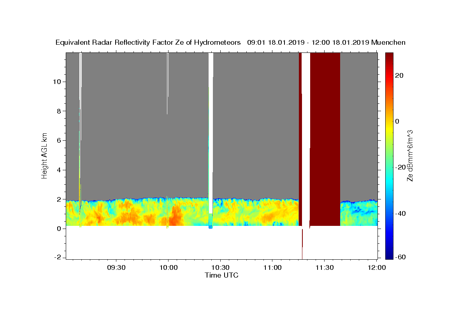Click the wide dark red saturated block near 11:30
467x311 pixels.
(x=325, y=139)
